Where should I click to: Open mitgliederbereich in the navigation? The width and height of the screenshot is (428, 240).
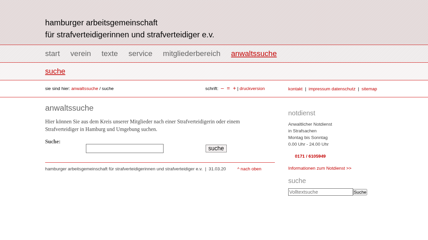click(192, 54)
